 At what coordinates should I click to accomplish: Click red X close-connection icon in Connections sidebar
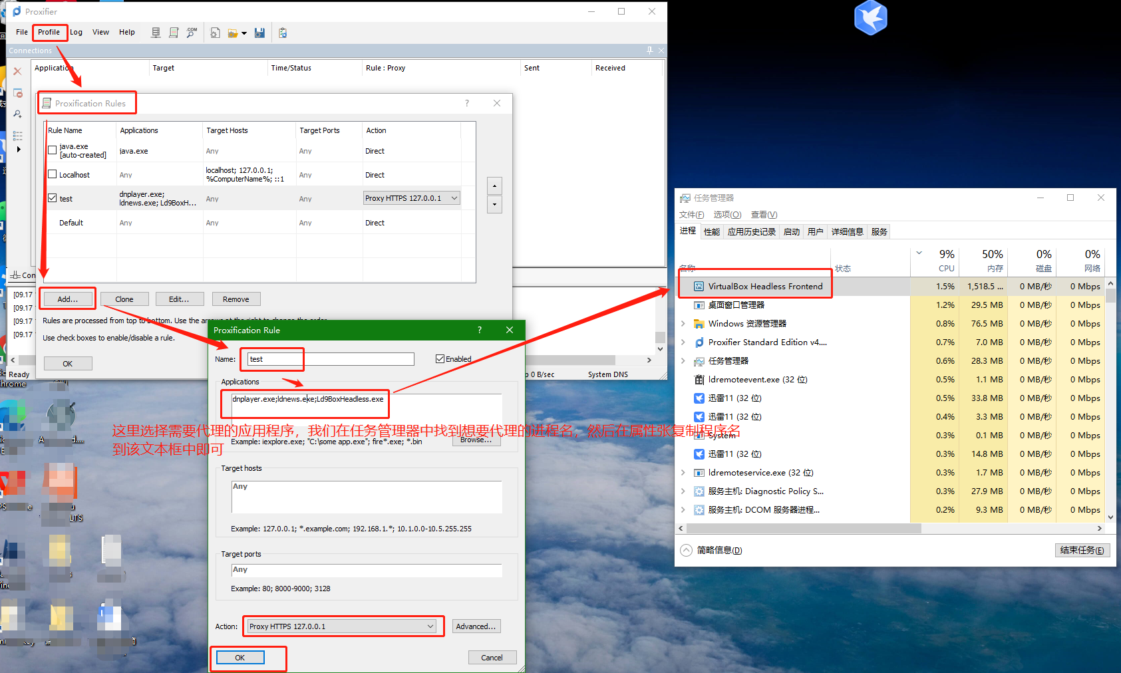pyautogui.click(x=18, y=71)
